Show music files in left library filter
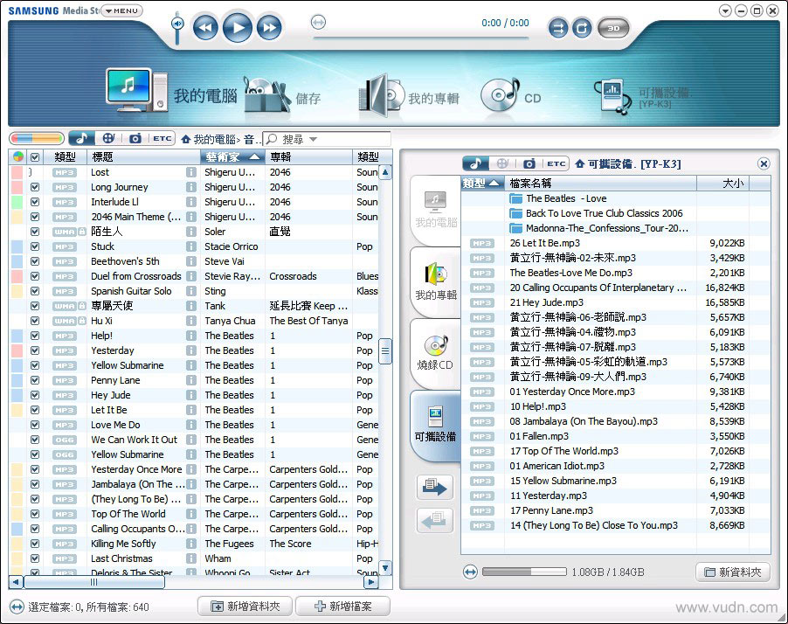Screen dimensions: 788x624 [x=81, y=138]
